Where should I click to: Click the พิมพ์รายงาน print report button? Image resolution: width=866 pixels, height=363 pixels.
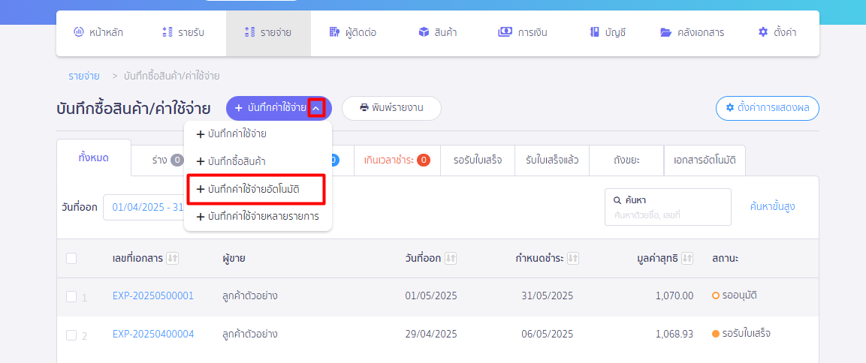pos(391,108)
